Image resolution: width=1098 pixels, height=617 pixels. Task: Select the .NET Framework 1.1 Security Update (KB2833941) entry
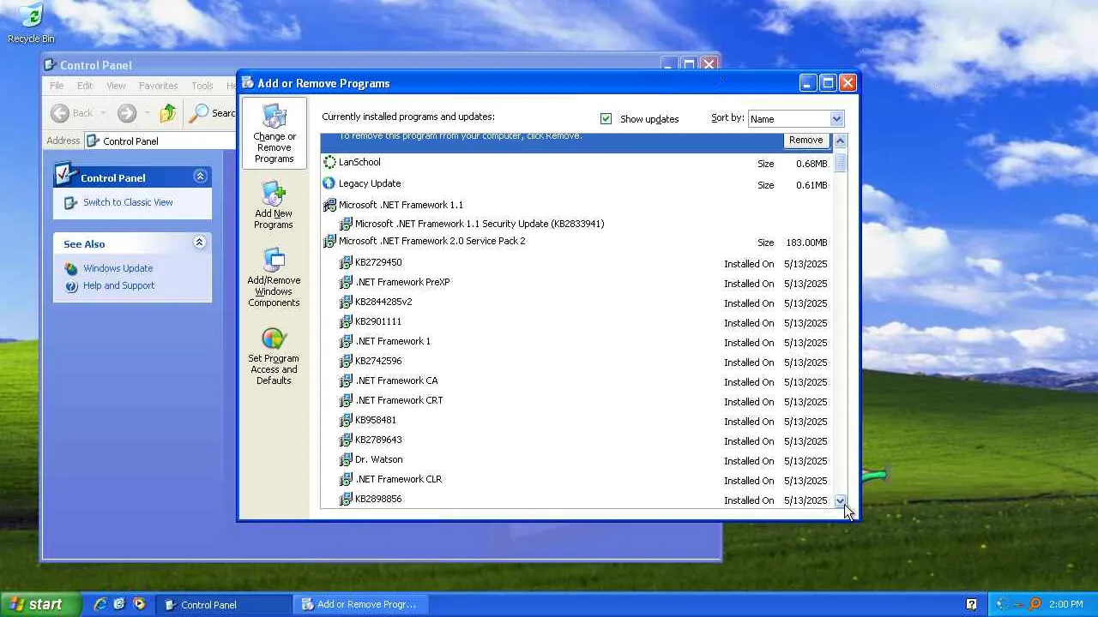576,224
